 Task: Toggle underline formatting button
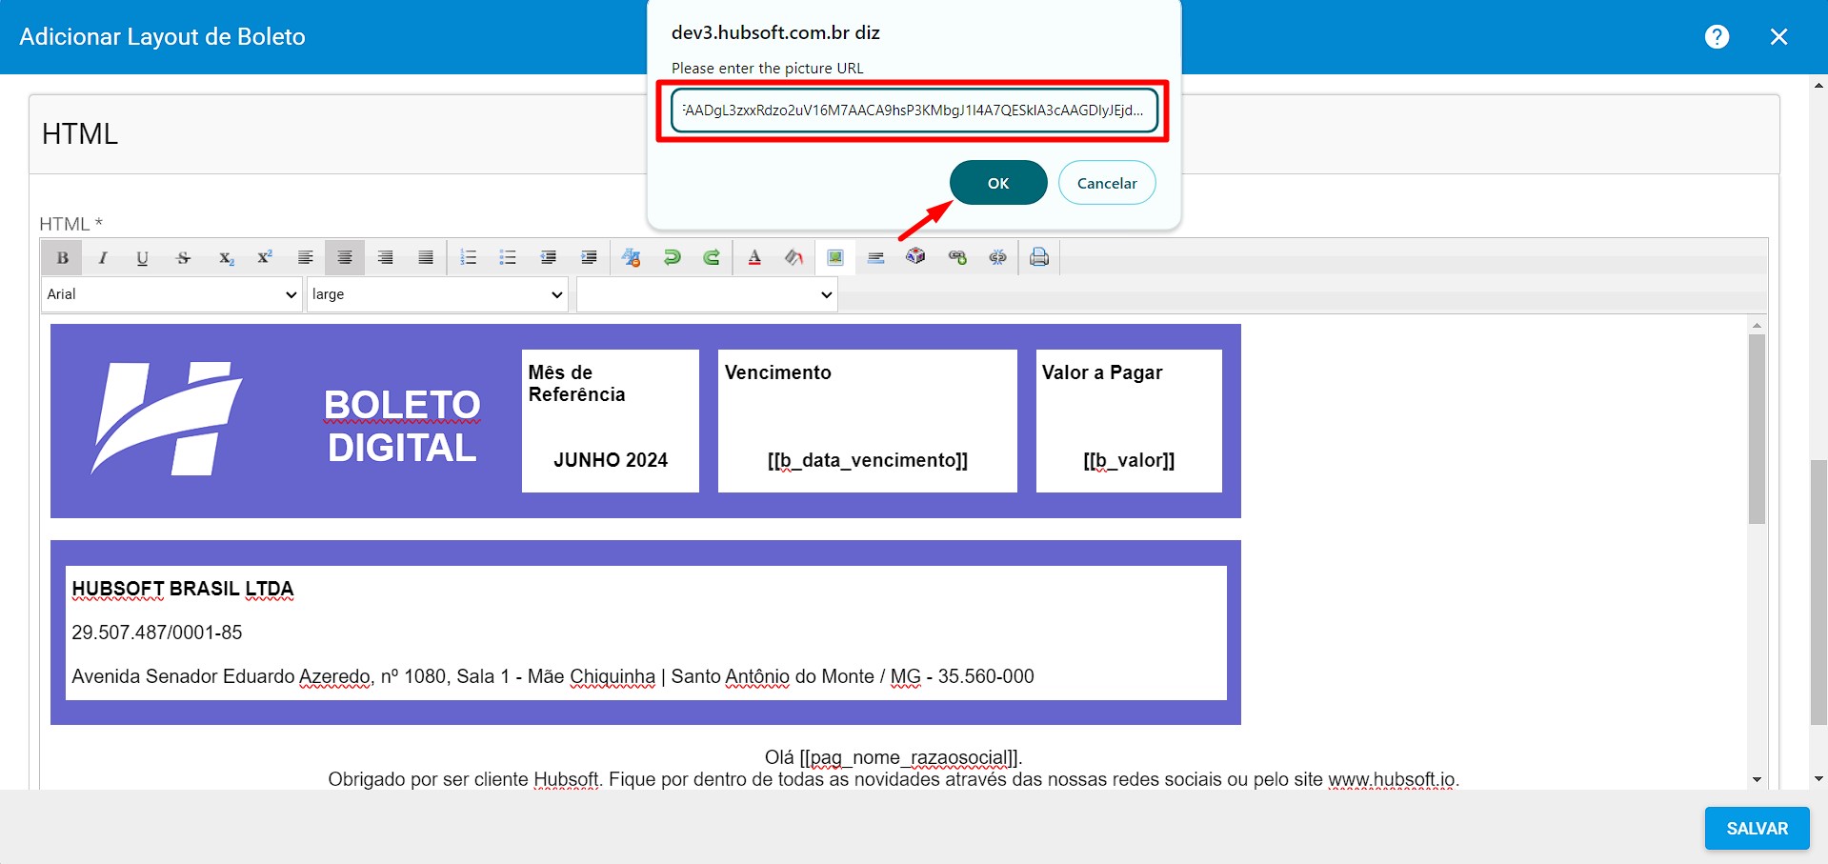(x=143, y=257)
